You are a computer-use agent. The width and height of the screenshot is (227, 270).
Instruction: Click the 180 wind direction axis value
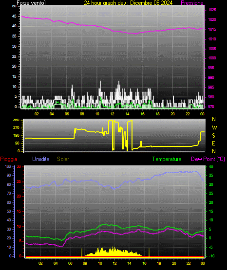pyautogui.click(x=16, y=136)
